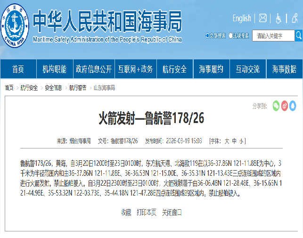Screen dimensions: 303x238
Task: Click the wheelchair accessibility icon
Action: point(278,18)
